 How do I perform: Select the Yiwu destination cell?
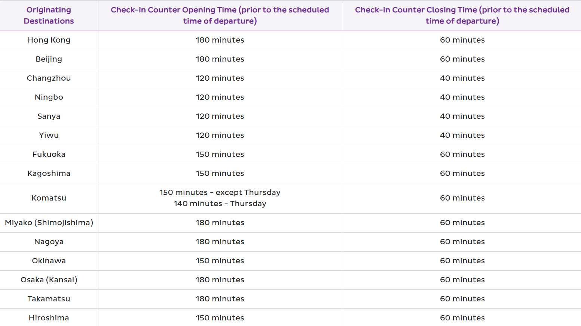tap(49, 135)
